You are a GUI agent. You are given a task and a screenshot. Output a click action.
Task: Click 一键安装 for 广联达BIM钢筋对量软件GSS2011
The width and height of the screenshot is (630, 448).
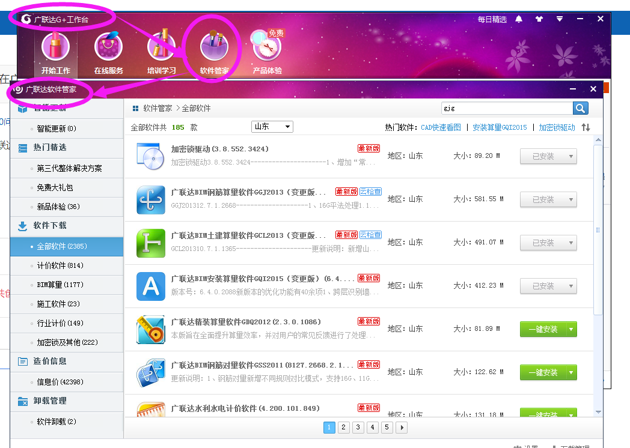[543, 372]
